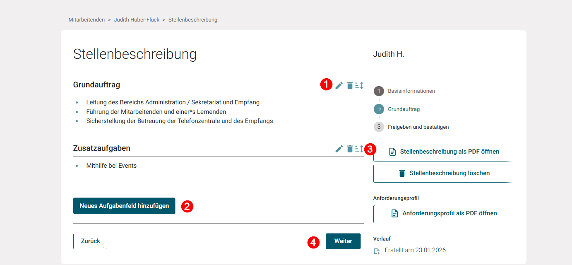This screenshot has width=572, height=265.
Task: Open the Mitarbeitenden breadcrumb link
Action: [x=86, y=19]
